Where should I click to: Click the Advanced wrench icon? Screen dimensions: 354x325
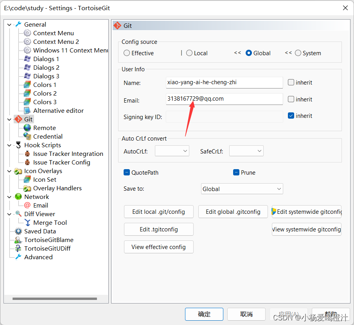[18, 257]
